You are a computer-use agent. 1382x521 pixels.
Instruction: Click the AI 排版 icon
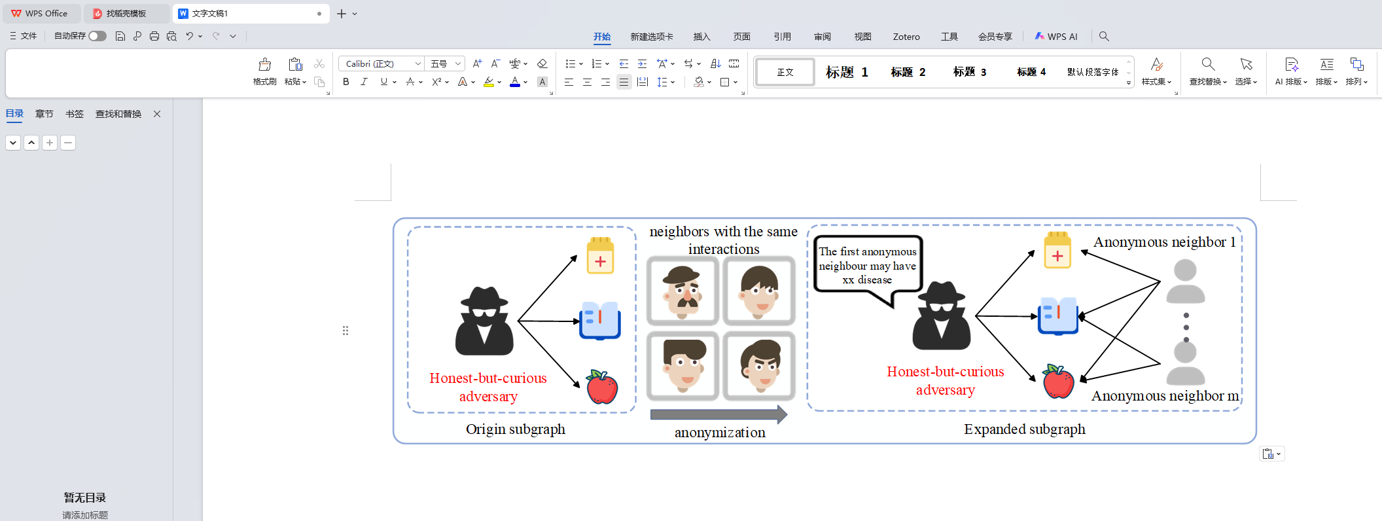[x=1291, y=64]
